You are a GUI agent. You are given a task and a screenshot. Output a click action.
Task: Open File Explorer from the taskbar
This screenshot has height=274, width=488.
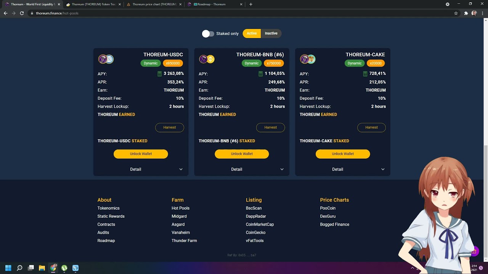click(42, 268)
